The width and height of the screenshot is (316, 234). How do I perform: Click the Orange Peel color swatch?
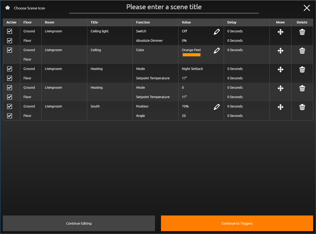[x=192, y=55]
